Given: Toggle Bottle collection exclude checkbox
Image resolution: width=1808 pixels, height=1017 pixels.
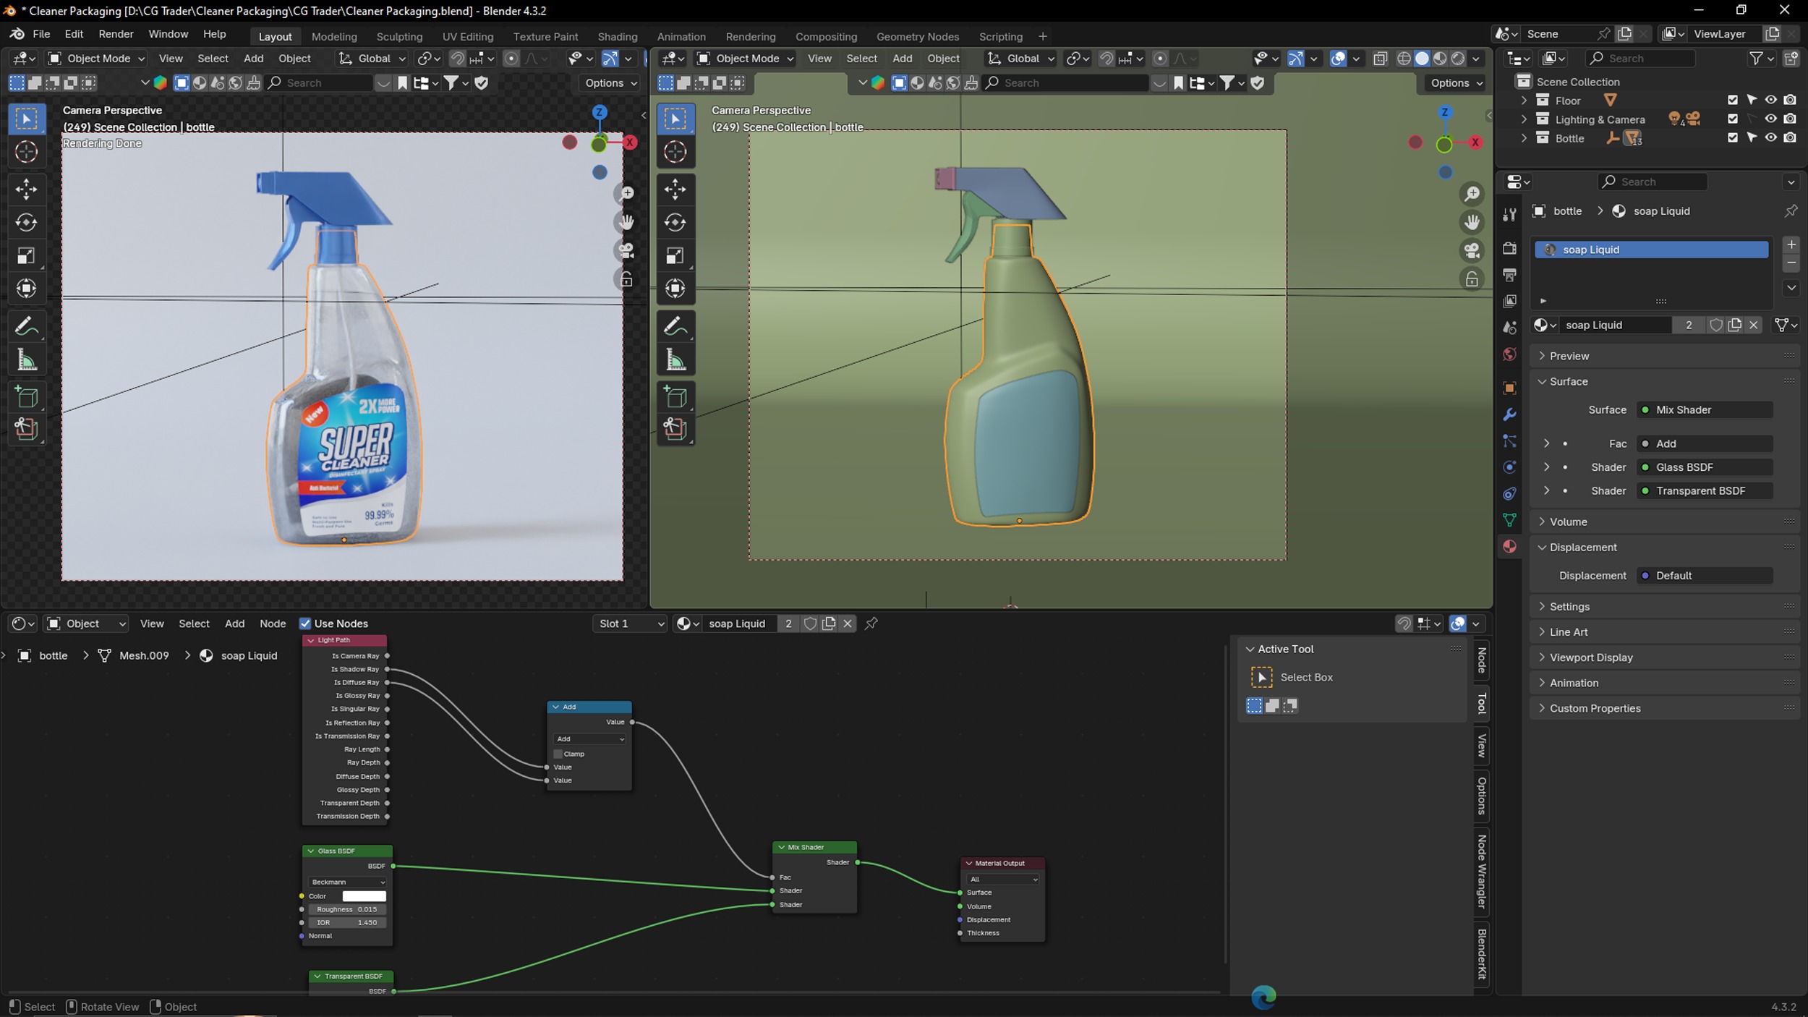Looking at the screenshot, I should 1733,137.
